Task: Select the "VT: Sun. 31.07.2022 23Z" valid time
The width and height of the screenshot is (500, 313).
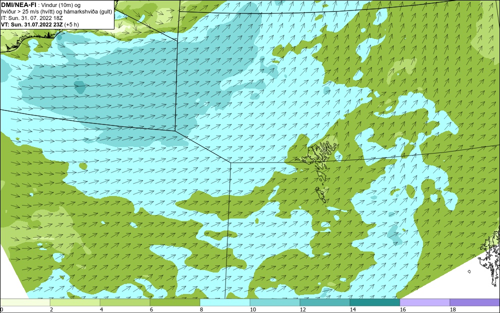Action: [32, 24]
